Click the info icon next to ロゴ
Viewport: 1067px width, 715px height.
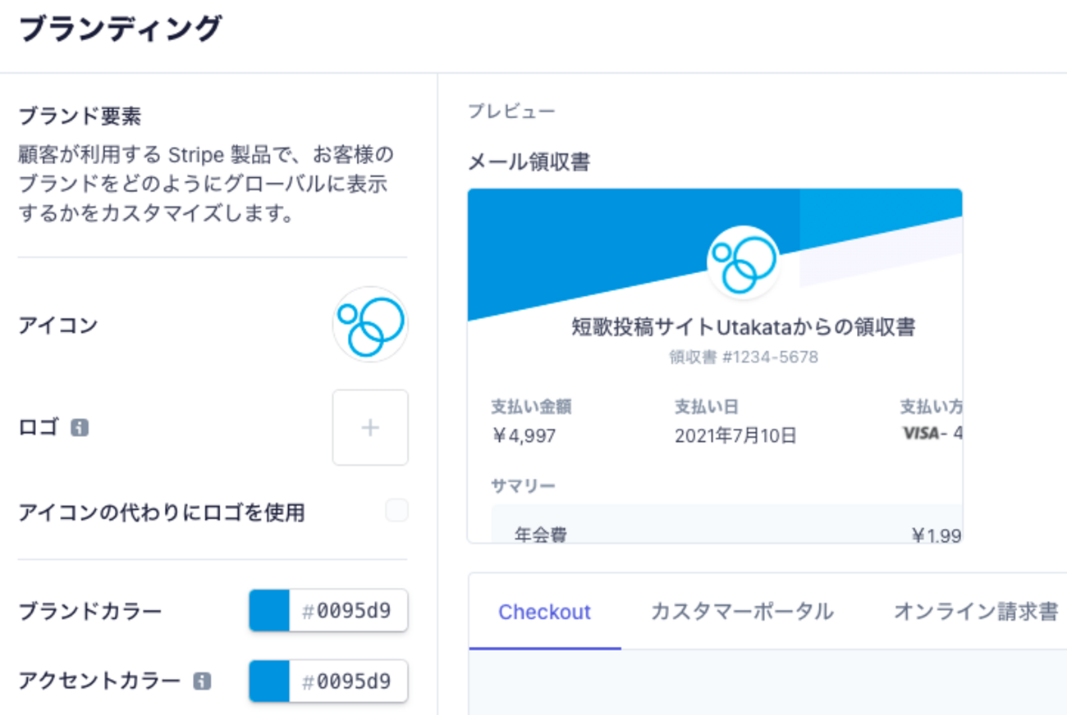80,427
